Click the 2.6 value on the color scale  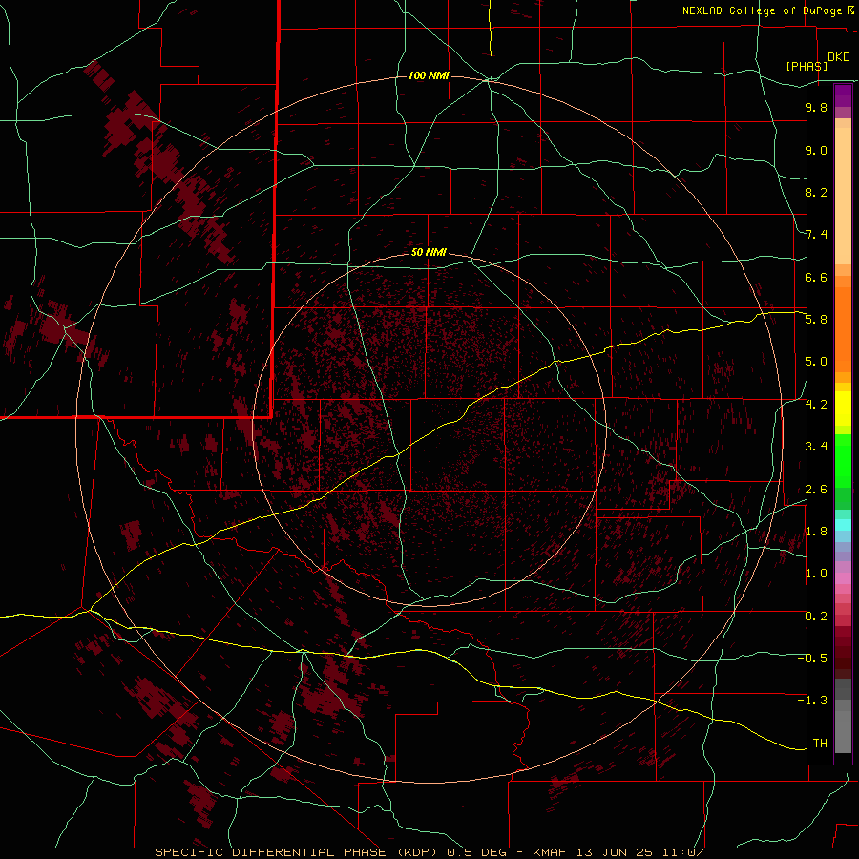(x=816, y=490)
